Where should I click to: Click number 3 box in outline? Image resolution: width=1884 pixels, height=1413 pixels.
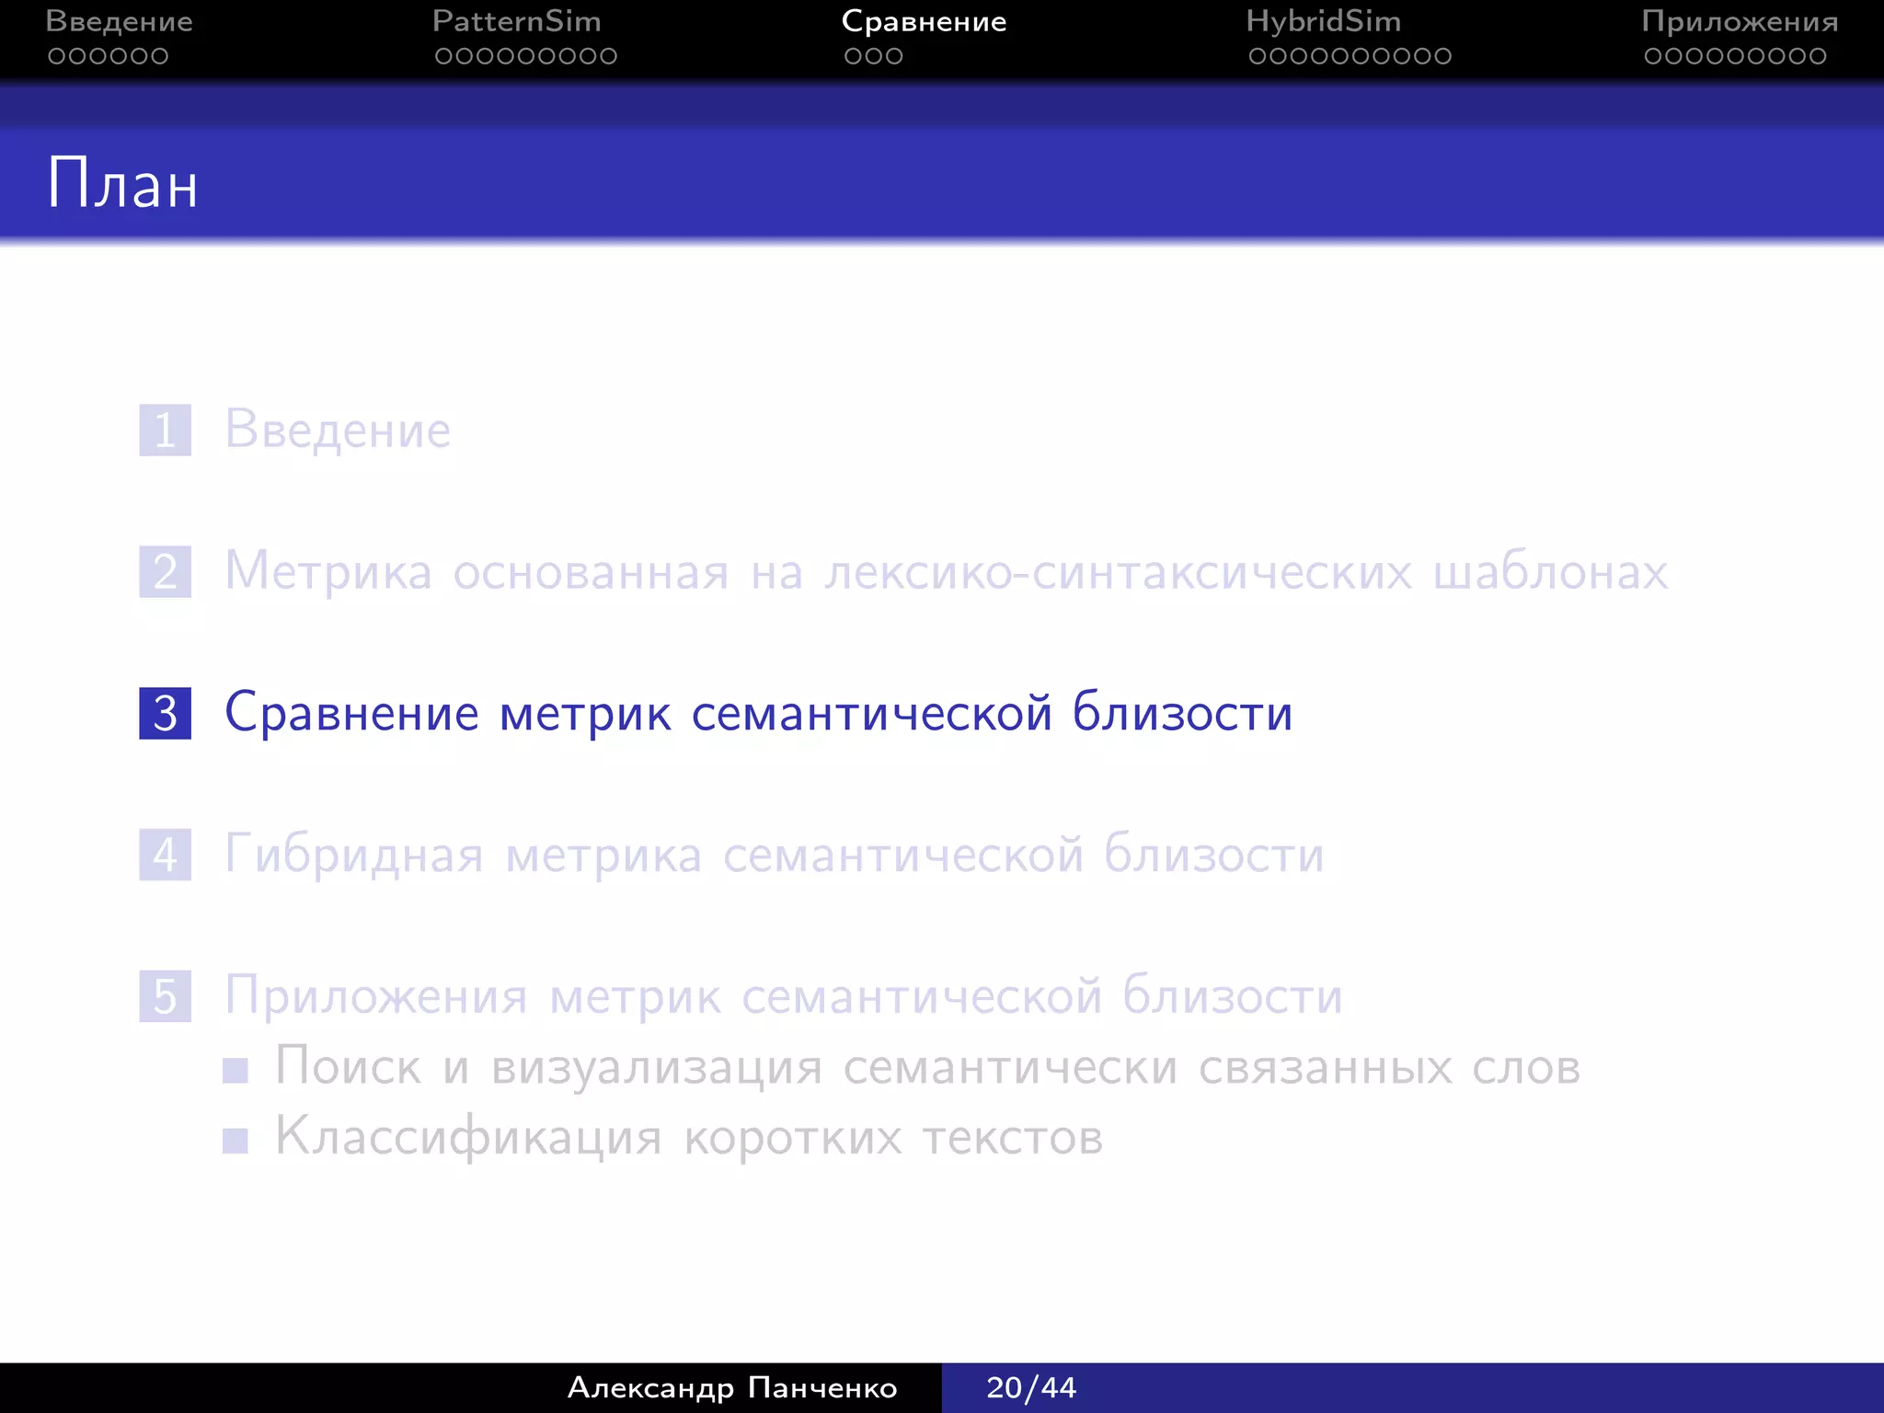(x=166, y=713)
